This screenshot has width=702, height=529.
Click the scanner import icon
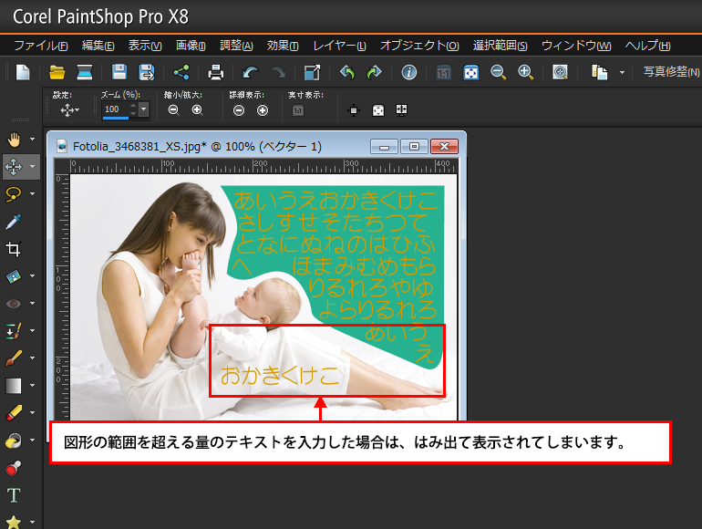tap(84, 72)
